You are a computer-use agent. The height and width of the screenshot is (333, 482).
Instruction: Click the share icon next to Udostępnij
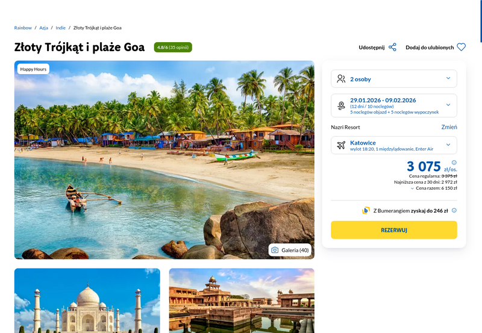[392, 48]
